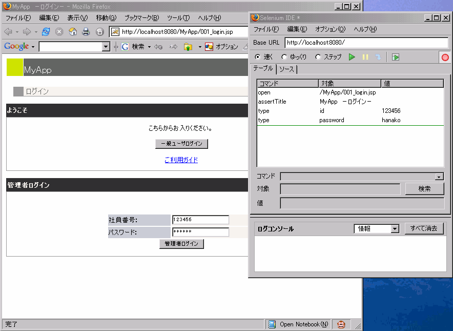The width and height of the screenshot is (453, 331).
Task: Click Selenium 検索 button
Action: point(424,189)
